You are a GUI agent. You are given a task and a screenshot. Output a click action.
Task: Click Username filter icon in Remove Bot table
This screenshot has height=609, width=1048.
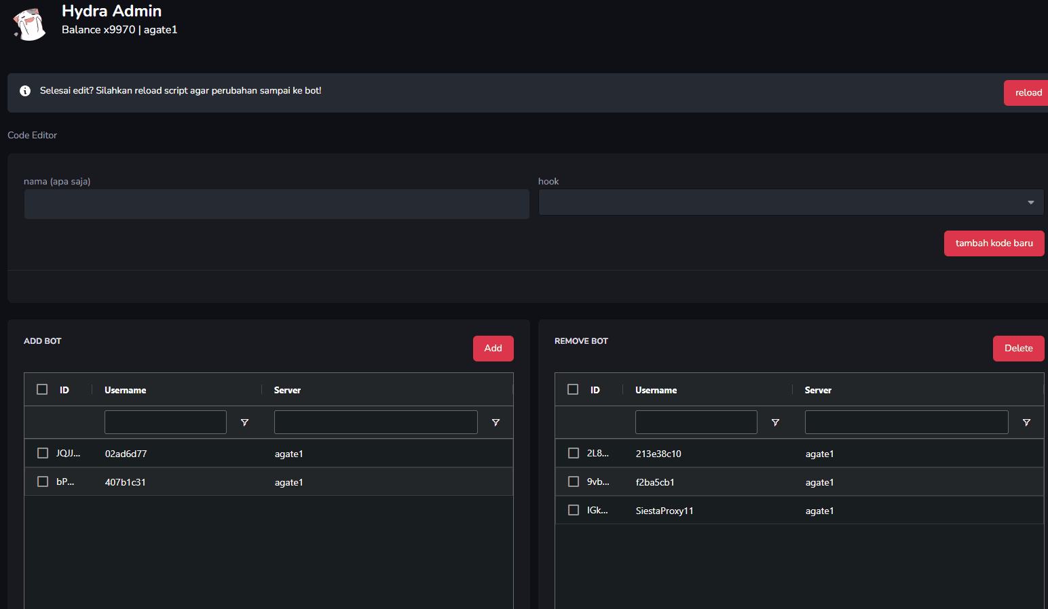pos(776,423)
